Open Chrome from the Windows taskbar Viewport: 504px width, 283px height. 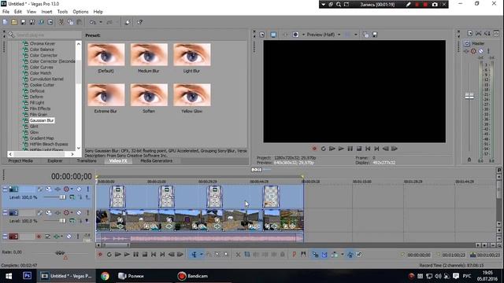(x=105, y=276)
